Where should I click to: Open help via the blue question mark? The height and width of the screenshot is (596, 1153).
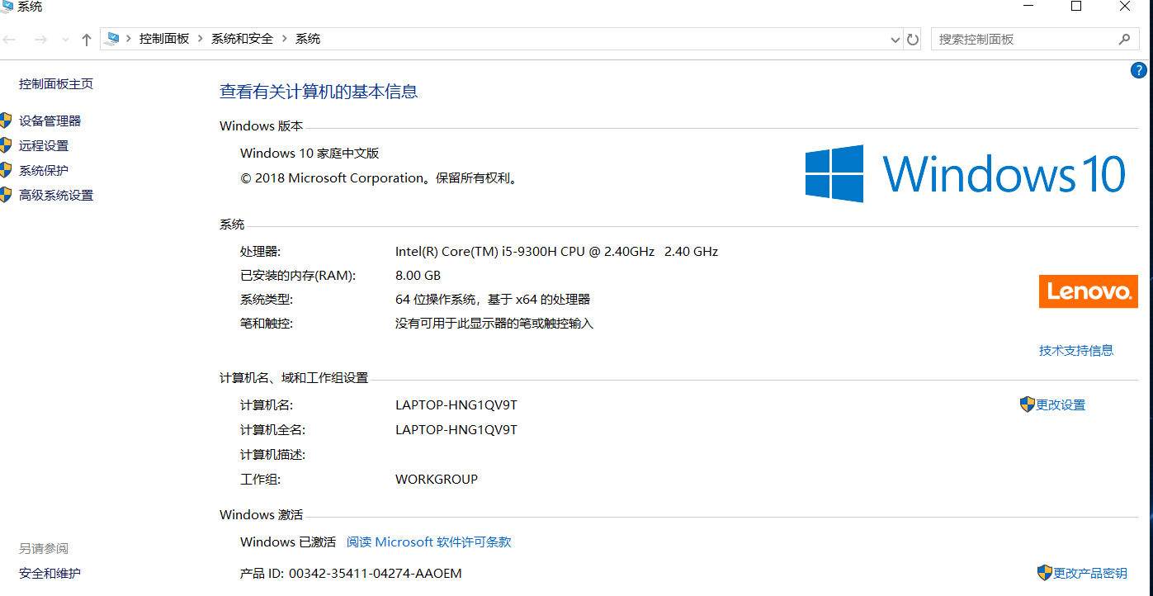[x=1139, y=70]
